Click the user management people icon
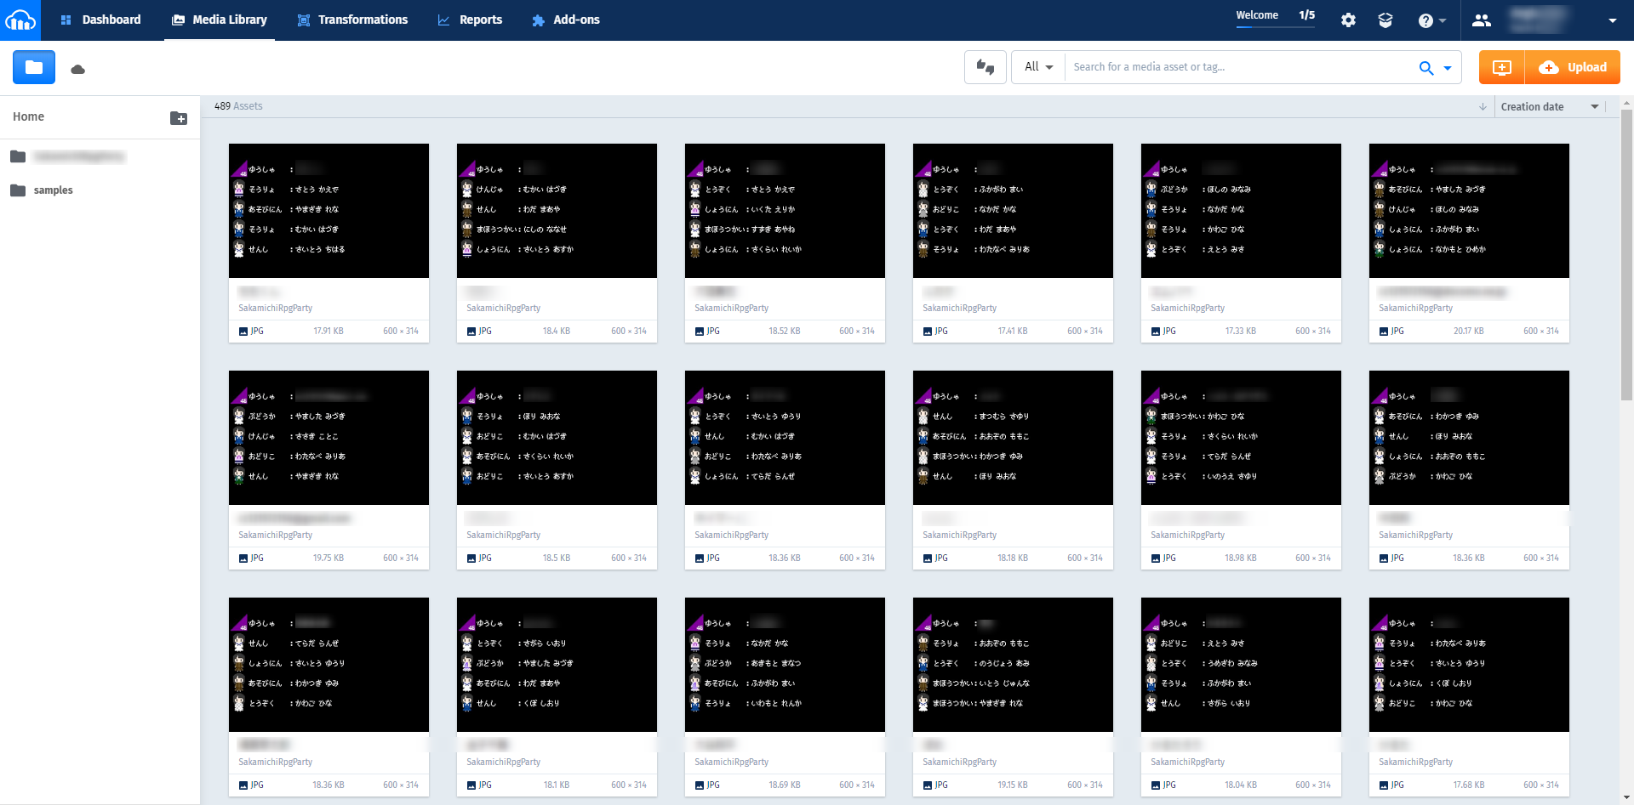The image size is (1634, 805). pyautogui.click(x=1482, y=20)
